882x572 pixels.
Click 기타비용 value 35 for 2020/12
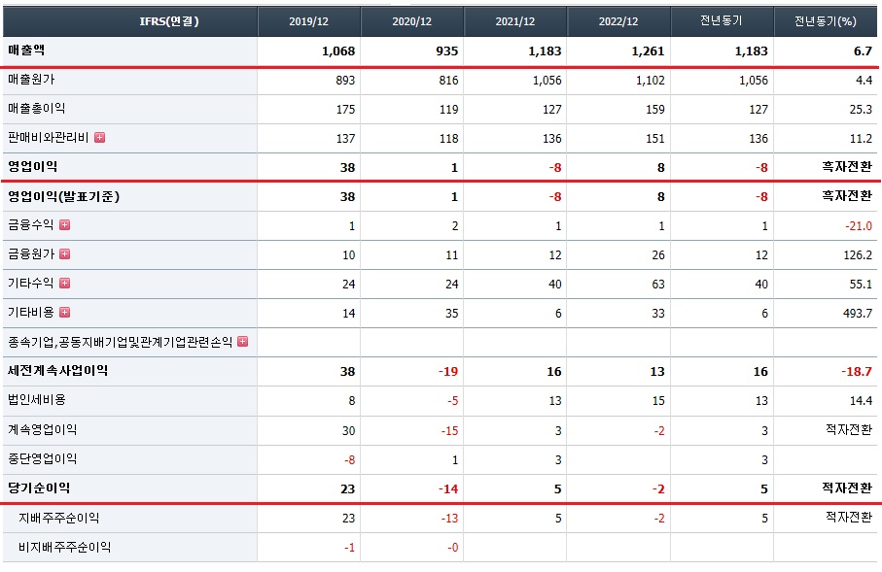point(451,313)
